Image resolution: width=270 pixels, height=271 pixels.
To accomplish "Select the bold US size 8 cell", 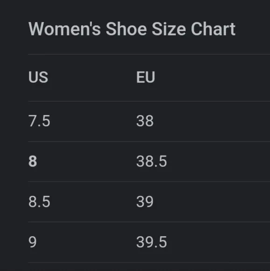I will (33, 161).
